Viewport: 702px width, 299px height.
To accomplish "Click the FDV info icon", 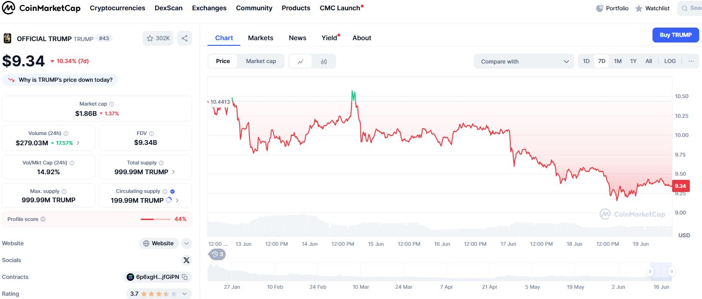I will pyautogui.click(x=151, y=134).
